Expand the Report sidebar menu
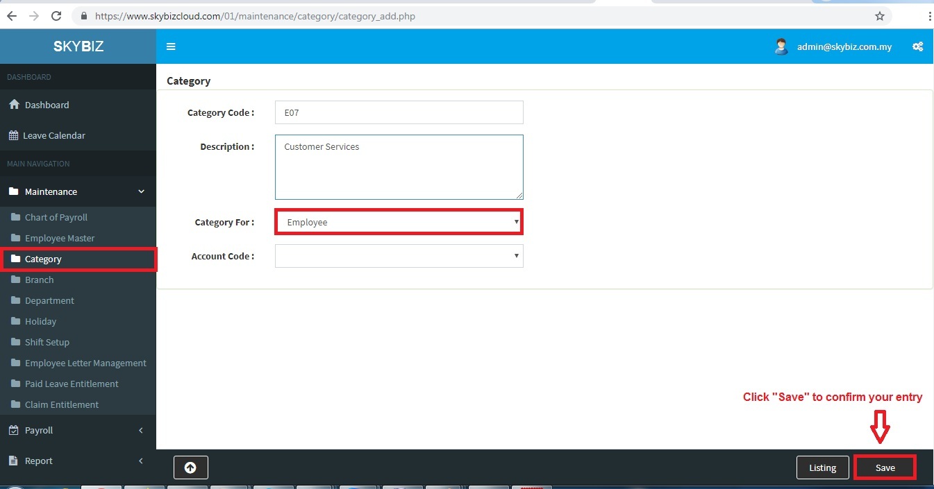Image resolution: width=934 pixels, height=489 pixels. tap(78, 461)
